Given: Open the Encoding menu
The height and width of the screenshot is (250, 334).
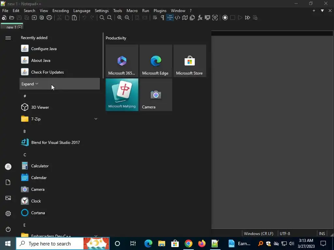Looking at the screenshot, I should [61, 11].
